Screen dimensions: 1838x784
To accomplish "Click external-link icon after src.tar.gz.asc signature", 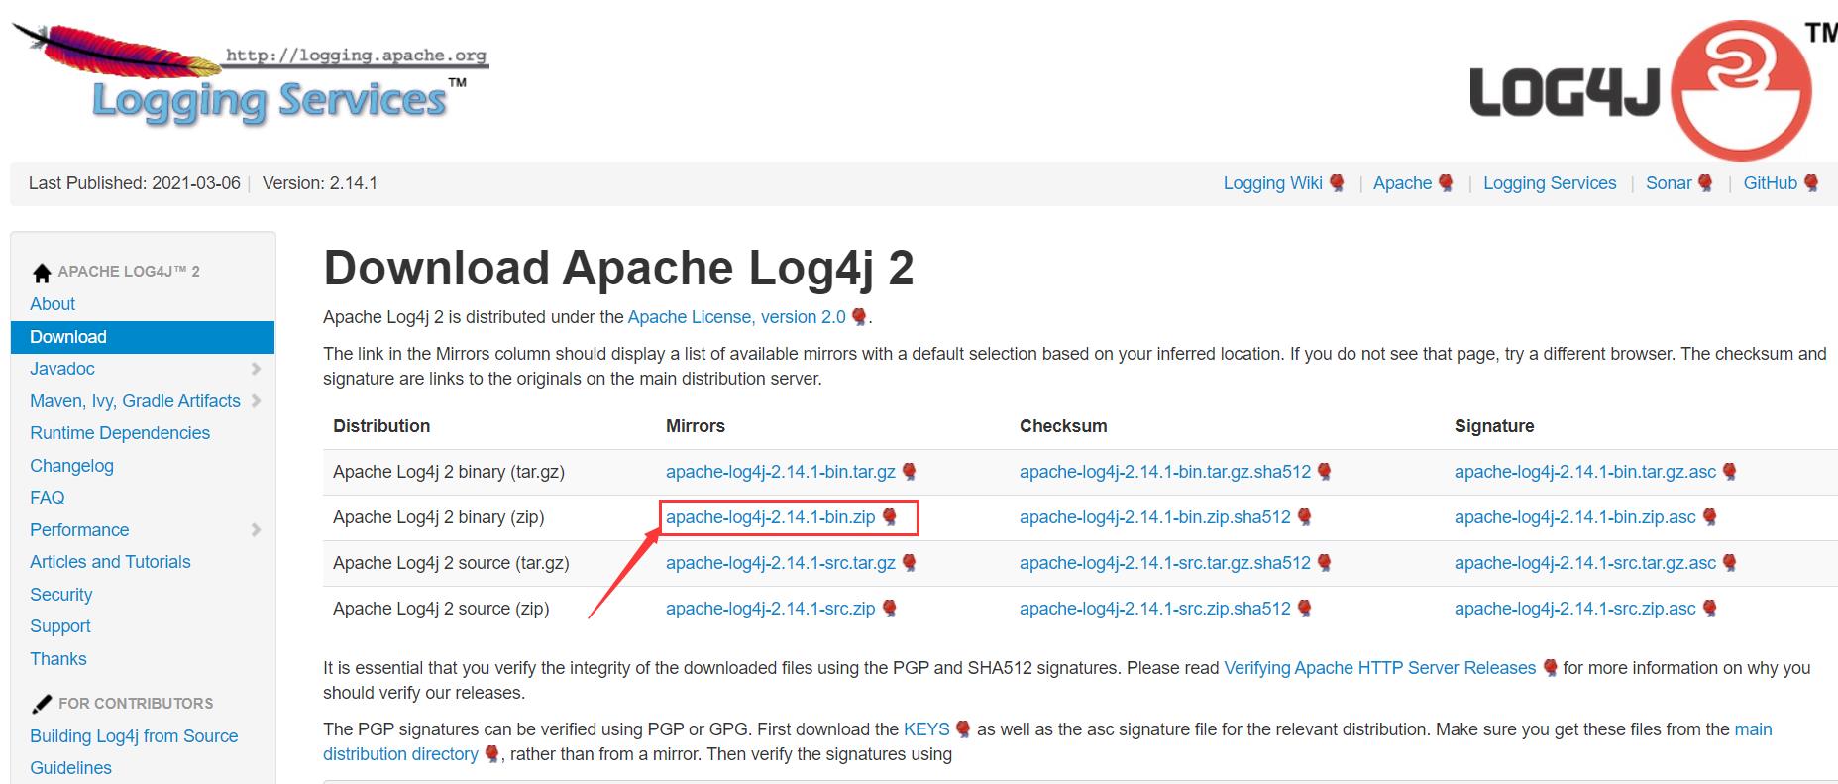I will tap(1729, 563).
